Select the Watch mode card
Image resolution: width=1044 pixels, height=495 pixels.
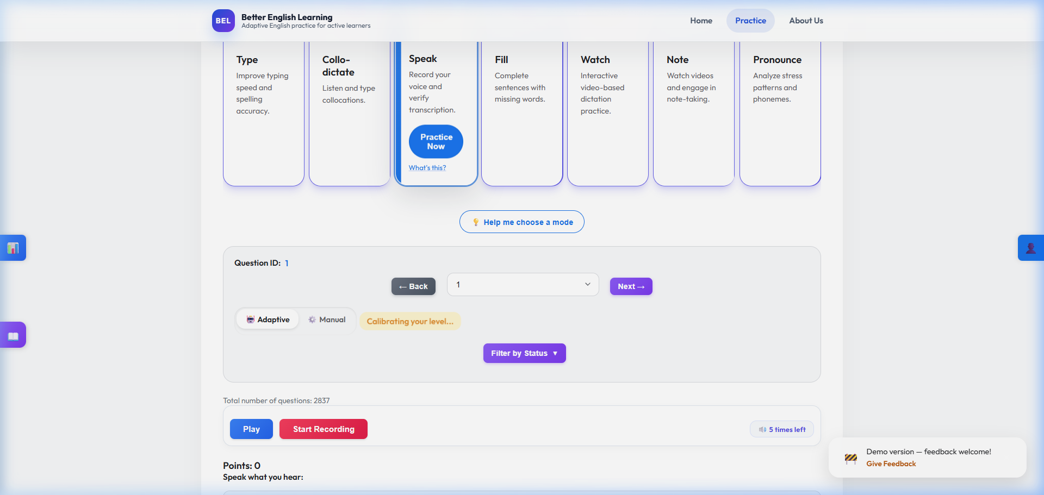pos(608,114)
